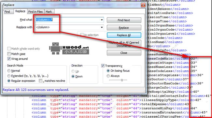Click the Close button
The width and height of the screenshot is (212, 118).
point(124,53)
